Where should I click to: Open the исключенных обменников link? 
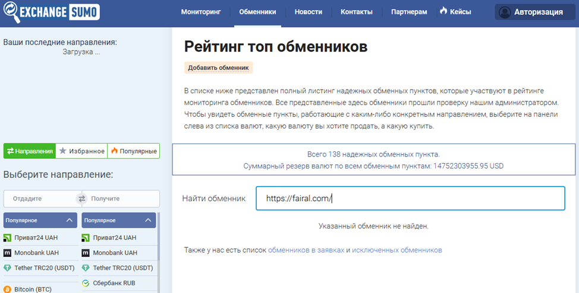pyautogui.click(x=397, y=250)
